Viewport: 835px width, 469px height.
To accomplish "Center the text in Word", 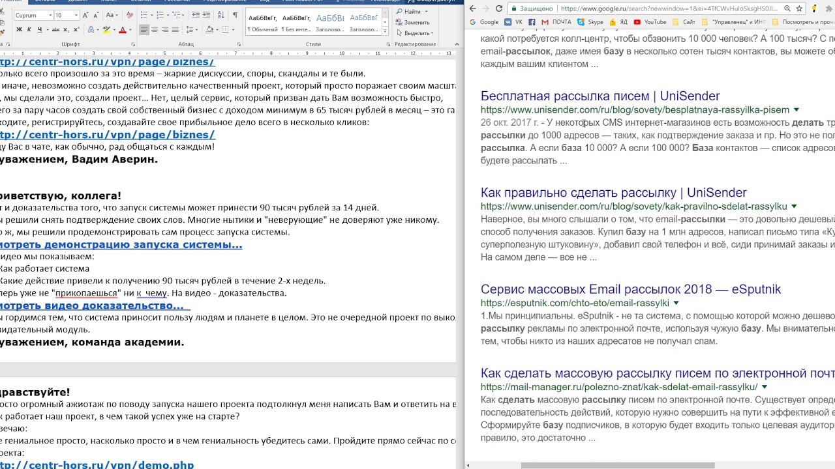I will 155,29.
